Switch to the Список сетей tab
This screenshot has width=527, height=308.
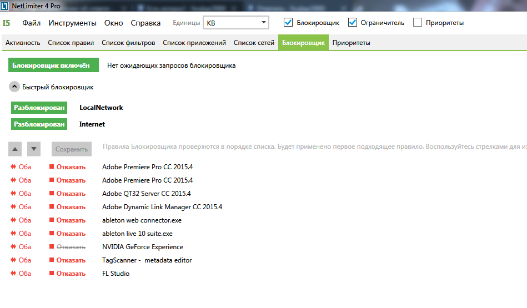pyautogui.click(x=254, y=43)
